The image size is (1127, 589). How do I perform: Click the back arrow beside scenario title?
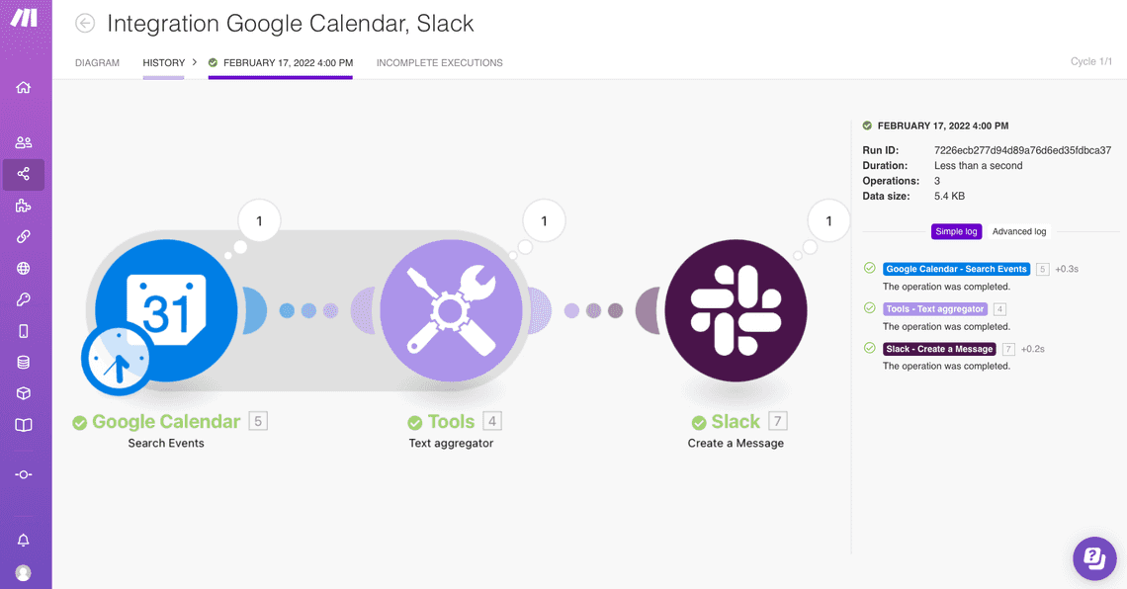85,24
